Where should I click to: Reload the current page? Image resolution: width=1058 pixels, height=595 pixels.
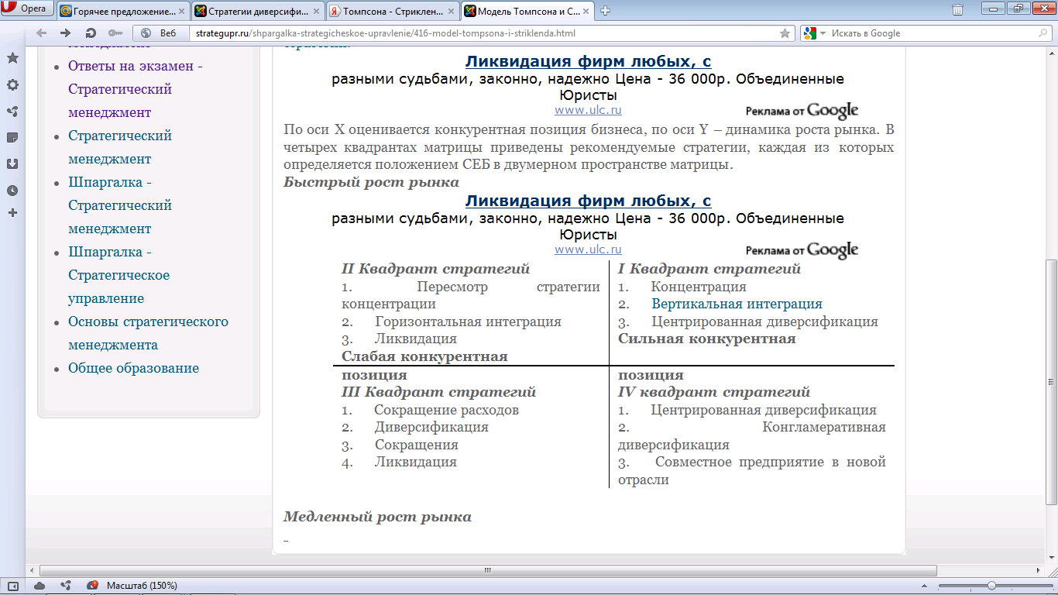pyautogui.click(x=91, y=33)
